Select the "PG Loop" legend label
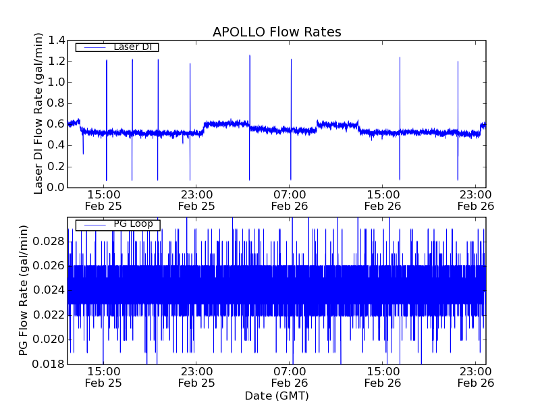The width and height of the screenshot is (540, 405). [133, 224]
